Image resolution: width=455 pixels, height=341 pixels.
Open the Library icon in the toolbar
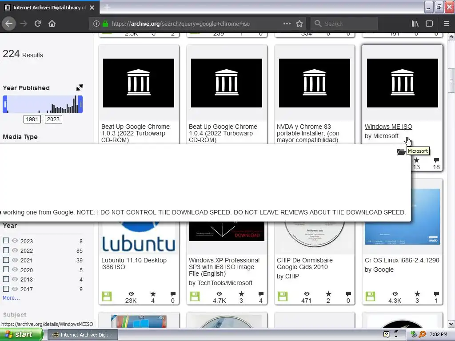[415, 24]
